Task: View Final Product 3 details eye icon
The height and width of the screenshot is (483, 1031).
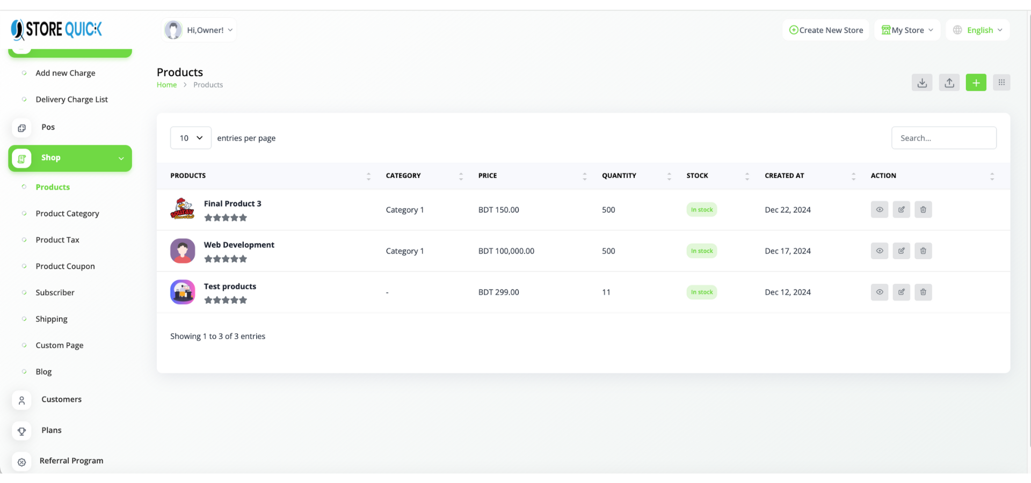Action: click(x=879, y=210)
